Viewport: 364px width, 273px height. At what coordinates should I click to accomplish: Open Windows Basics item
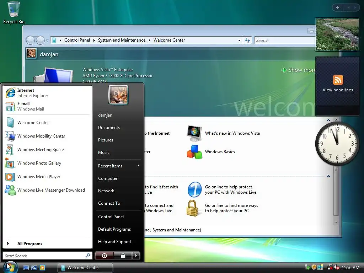tap(211, 152)
